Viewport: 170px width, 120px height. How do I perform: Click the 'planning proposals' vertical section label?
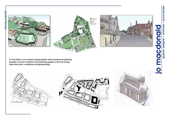point(6,20)
